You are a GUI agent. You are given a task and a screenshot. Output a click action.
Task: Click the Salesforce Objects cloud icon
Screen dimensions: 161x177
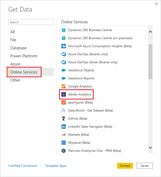point(64,70)
